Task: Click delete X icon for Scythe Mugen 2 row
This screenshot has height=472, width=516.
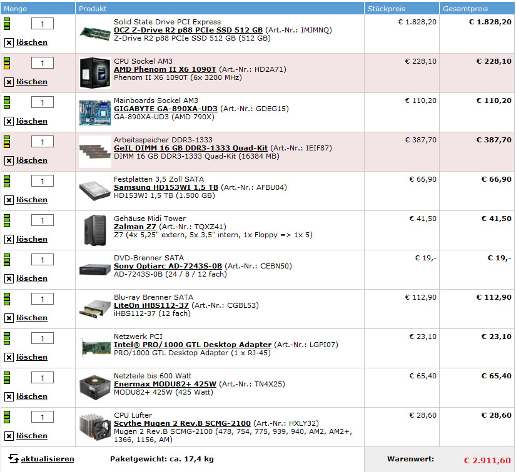Action: tap(9, 436)
